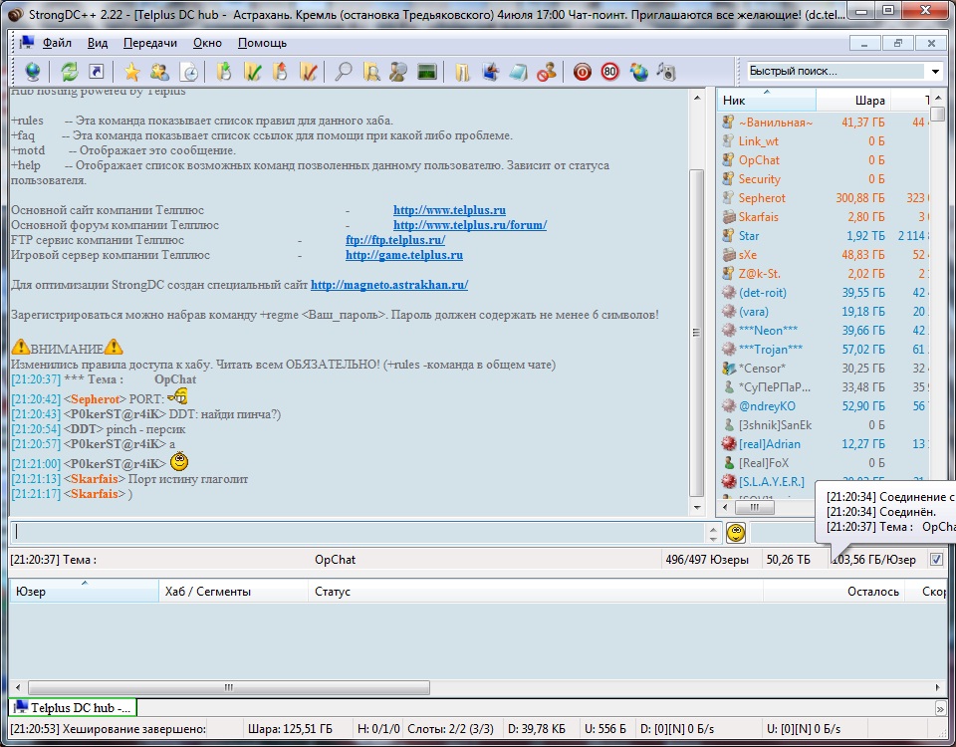Click the globe with users toolbar icon
956x747 pixels.
pyautogui.click(x=639, y=72)
